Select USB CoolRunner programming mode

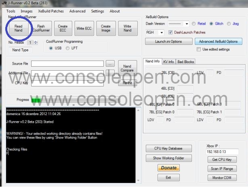click(51, 48)
